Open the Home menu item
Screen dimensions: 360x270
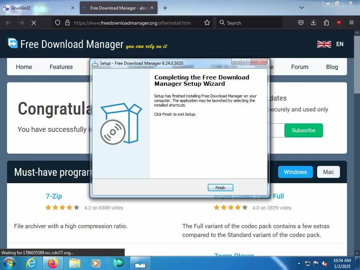(24, 67)
